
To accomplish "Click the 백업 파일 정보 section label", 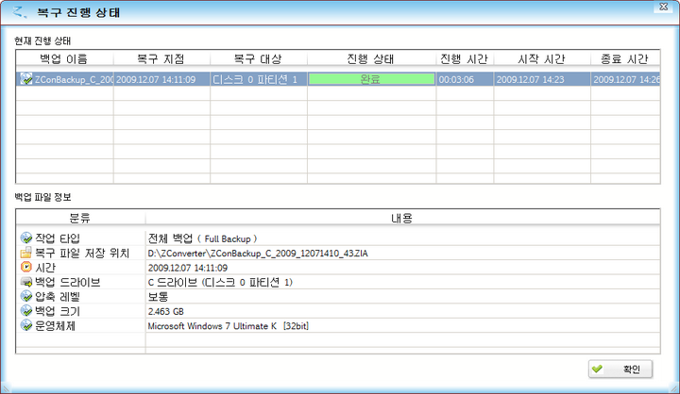I will point(42,197).
